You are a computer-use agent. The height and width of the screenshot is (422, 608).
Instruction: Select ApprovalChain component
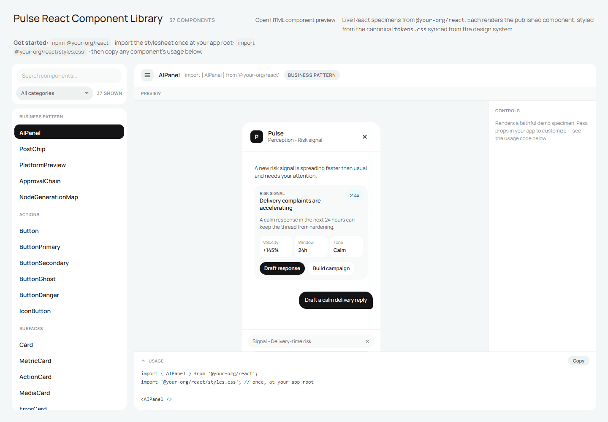tap(69, 181)
